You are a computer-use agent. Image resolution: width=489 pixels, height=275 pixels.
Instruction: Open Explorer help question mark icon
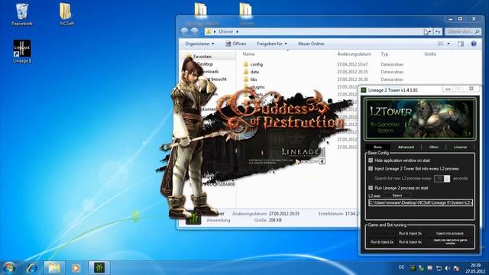coord(474,44)
